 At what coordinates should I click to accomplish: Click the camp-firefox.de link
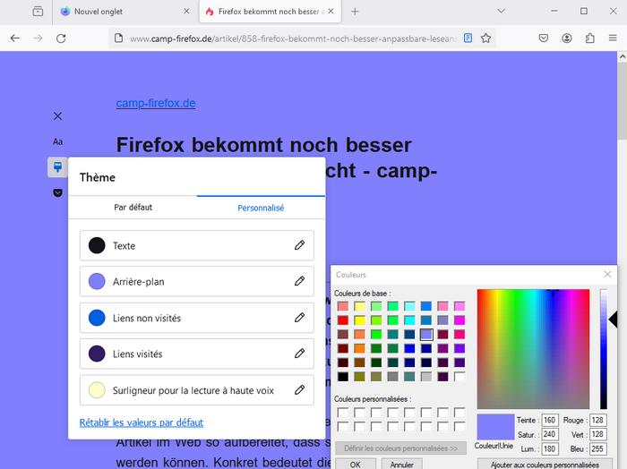coord(156,103)
